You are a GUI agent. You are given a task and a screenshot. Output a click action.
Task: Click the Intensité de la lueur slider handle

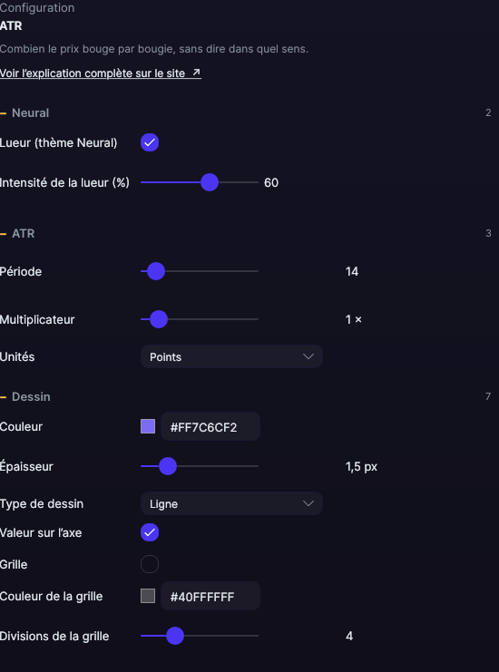point(210,182)
